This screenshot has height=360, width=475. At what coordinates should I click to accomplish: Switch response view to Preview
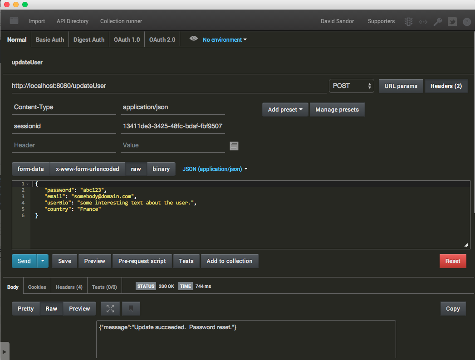(x=79, y=308)
